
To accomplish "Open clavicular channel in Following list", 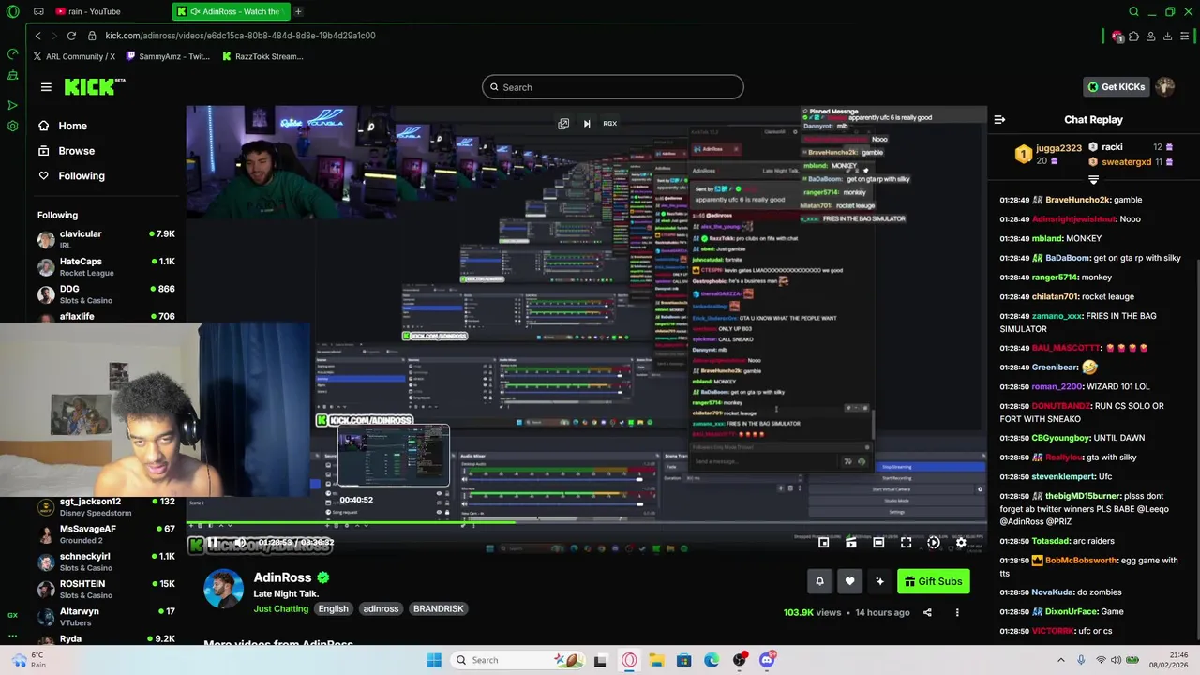I will tap(106, 238).
